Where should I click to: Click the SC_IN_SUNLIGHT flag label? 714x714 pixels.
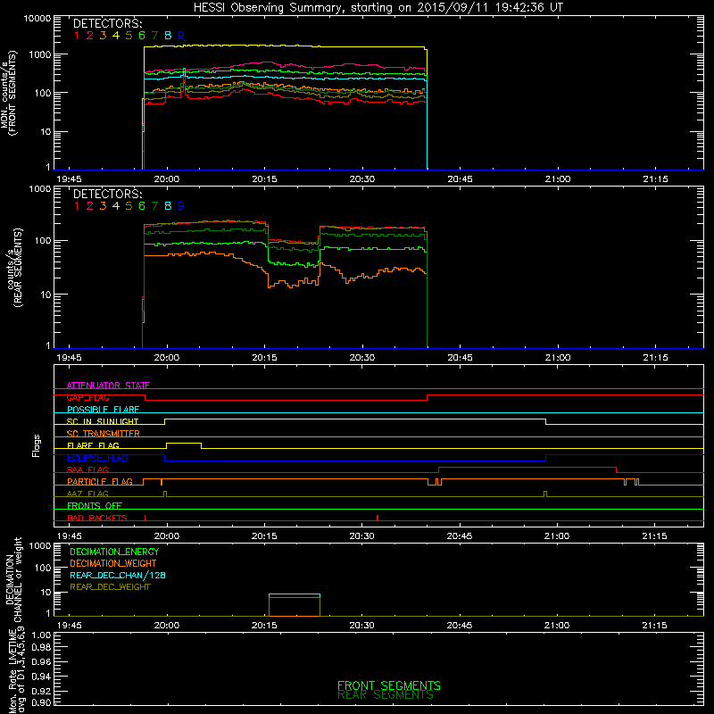point(103,421)
